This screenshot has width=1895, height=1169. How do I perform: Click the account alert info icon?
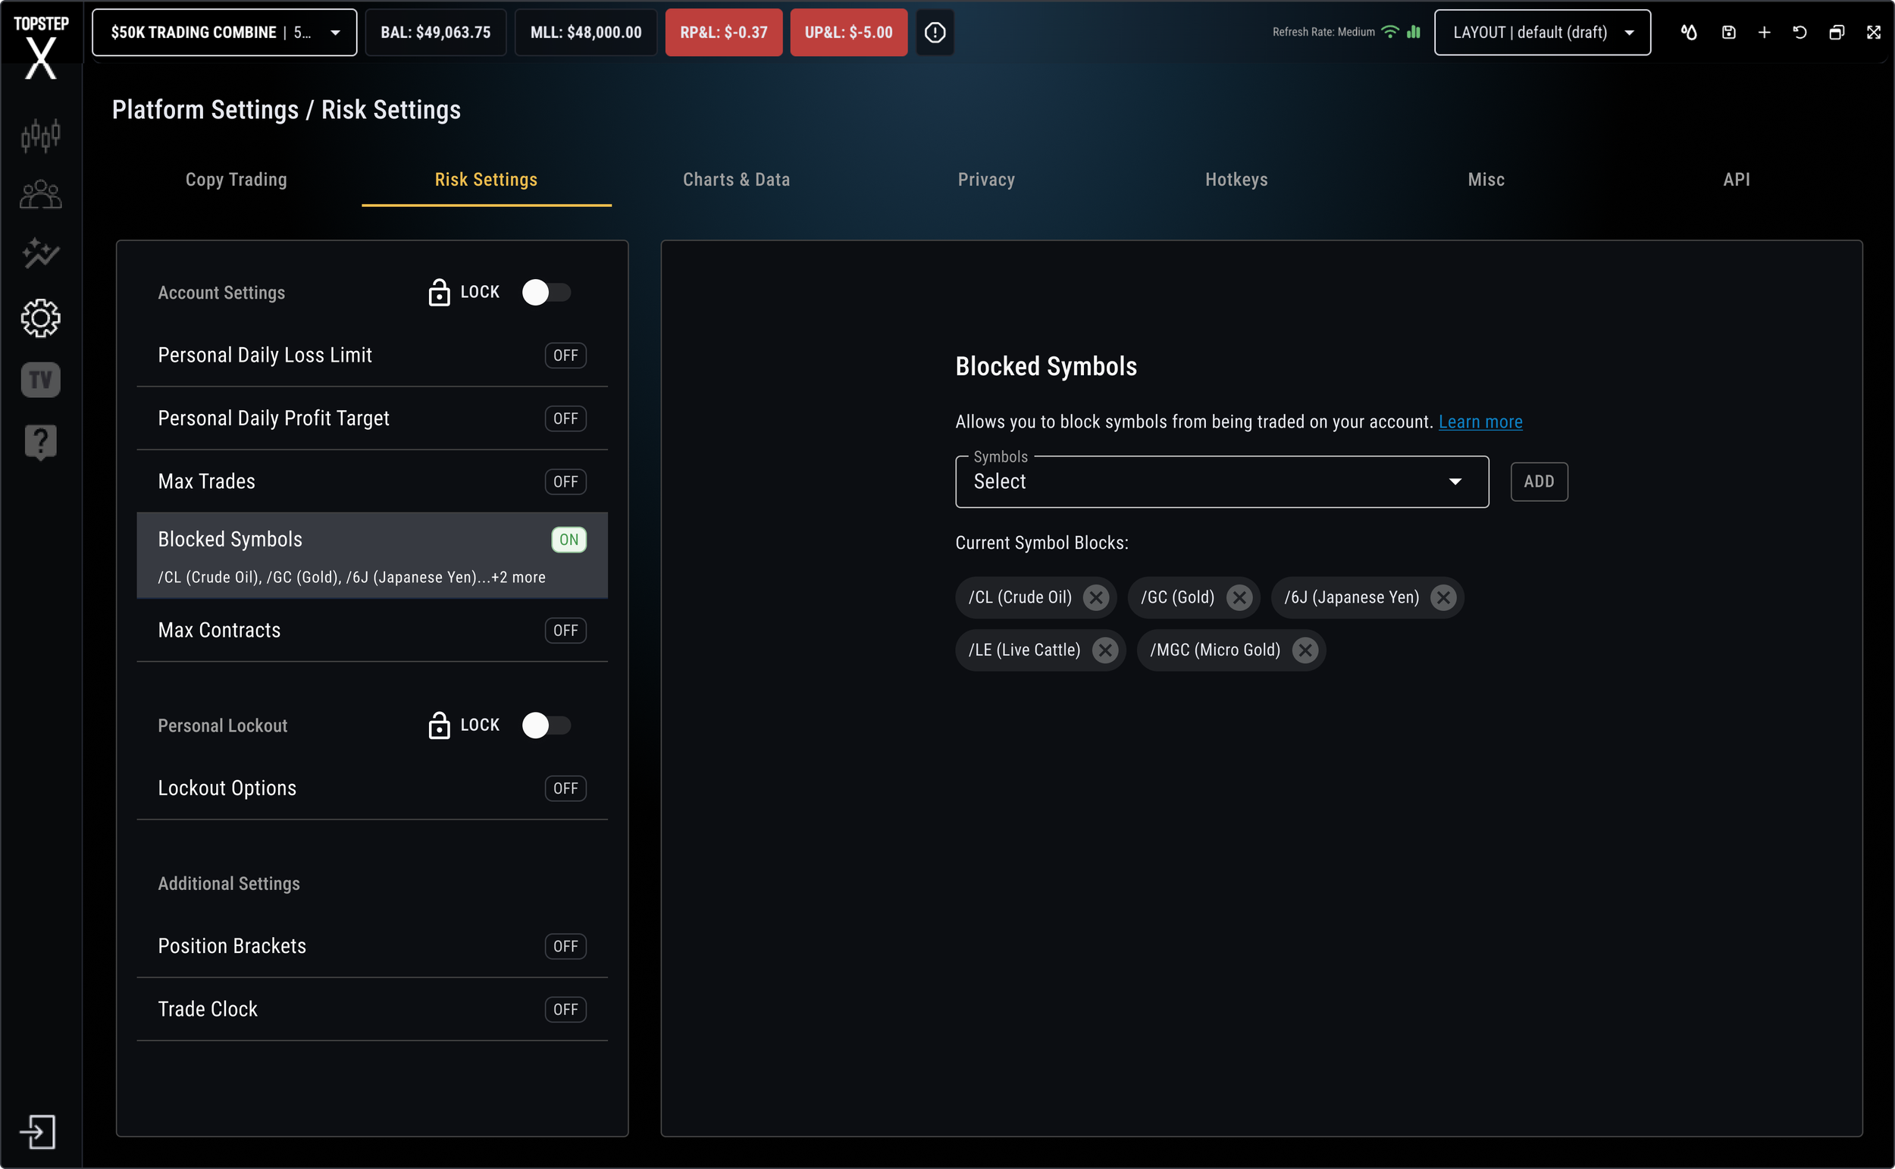[x=935, y=33]
